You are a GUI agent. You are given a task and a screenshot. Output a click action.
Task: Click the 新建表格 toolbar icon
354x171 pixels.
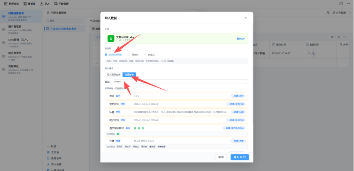pos(6,3)
